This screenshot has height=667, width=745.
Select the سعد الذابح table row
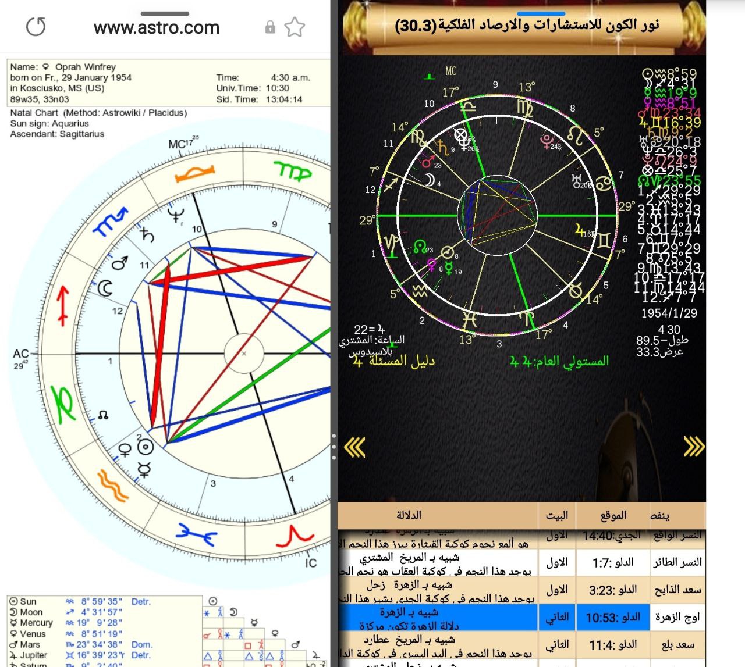click(x=521, y=590)
